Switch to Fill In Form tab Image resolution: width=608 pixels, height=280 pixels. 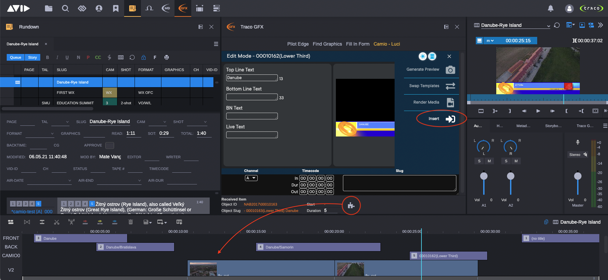(358, 44)
